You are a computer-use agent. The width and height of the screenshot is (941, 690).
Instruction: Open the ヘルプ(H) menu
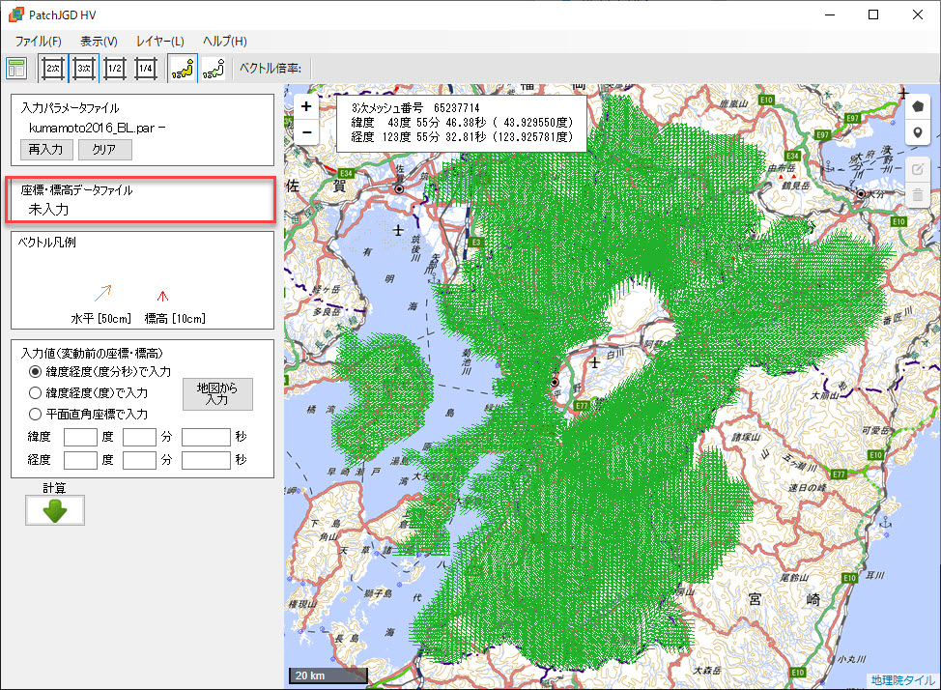tap(224, 41)
